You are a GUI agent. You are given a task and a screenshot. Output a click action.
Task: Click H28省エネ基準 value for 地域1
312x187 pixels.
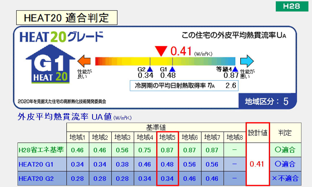point(78,150)
